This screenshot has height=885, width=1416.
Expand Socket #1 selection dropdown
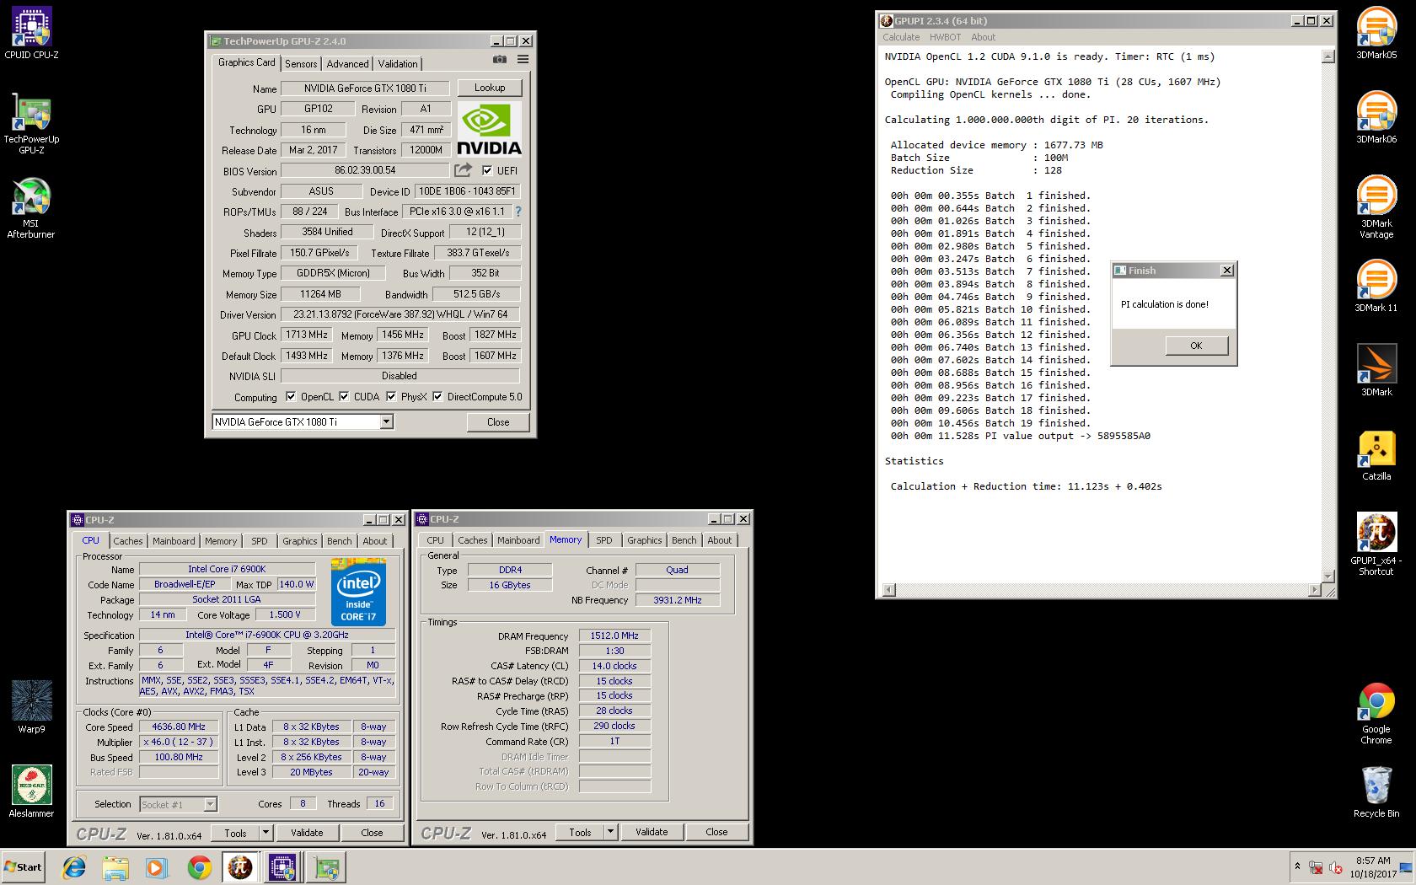tap(210, 804)
